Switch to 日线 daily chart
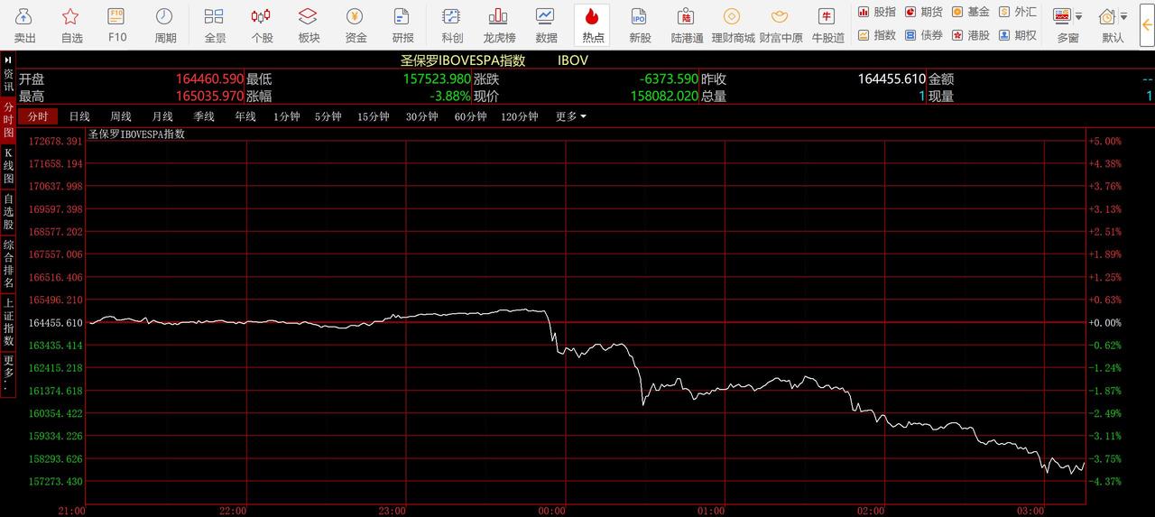Screen dimensions: 1155x517 pyautogui.click(x=79, y=116)
